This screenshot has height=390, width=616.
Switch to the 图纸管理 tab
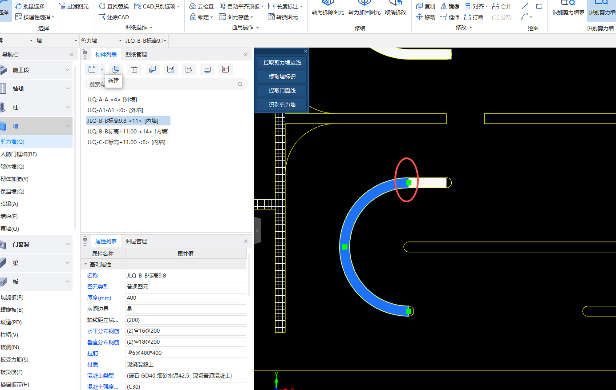tap(136, 54)
